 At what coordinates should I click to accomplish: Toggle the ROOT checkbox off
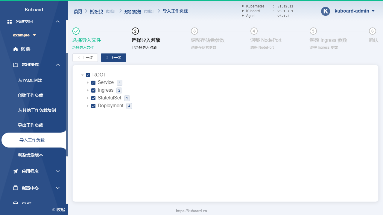click(88, 75)
